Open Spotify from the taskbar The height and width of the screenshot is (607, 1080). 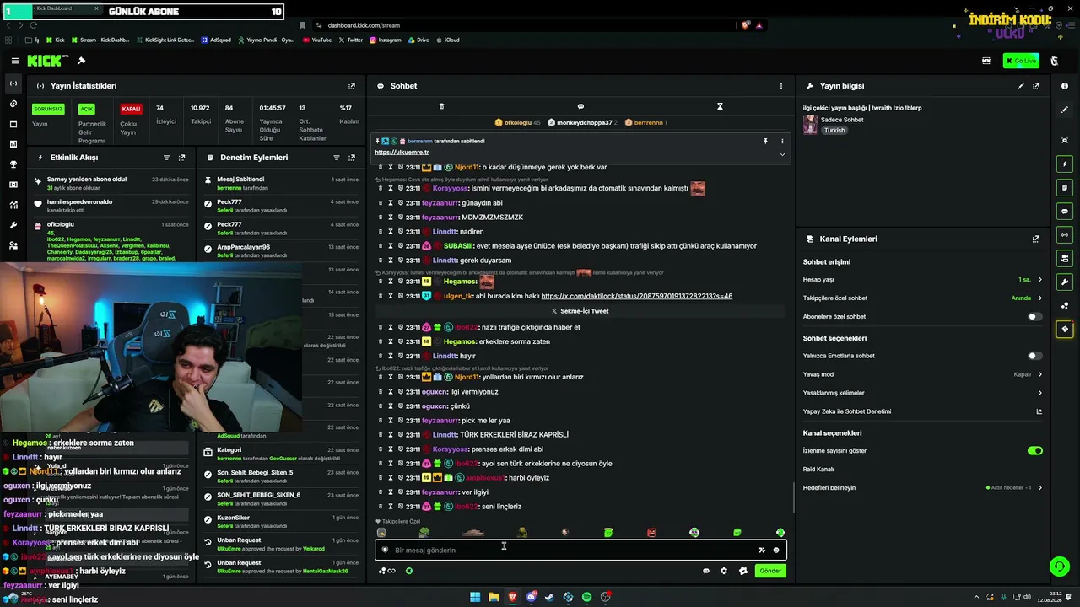[x=586, y=597]
